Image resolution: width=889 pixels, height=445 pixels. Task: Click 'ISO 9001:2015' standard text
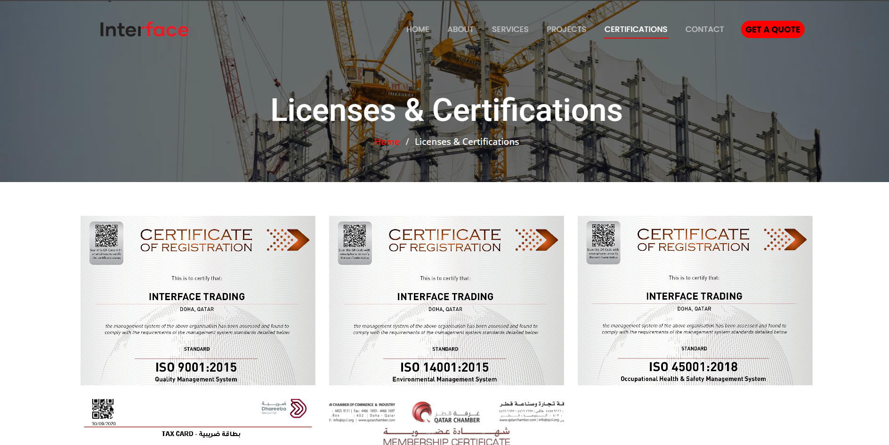coord(196,367)
